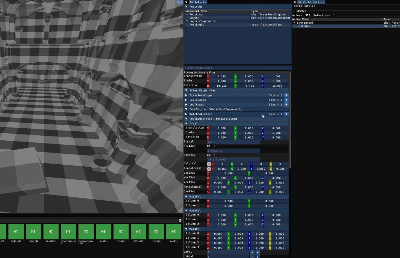Image resolution: width=400 pixels, height=258 pixels.
Task: Expand the LeafComps array
Action: (x=186, y=104)
